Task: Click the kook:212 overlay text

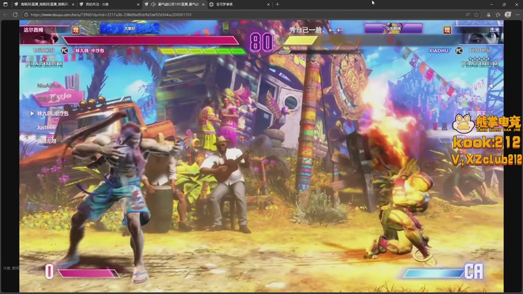Action: 486,143
